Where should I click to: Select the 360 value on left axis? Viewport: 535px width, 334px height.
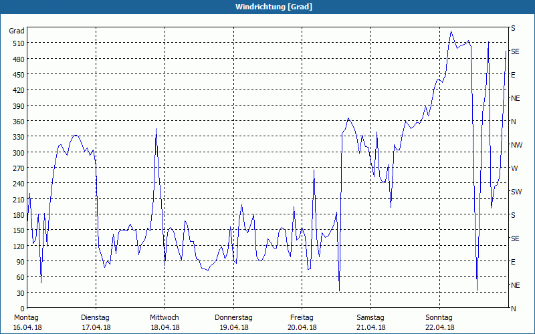point(19,122)
